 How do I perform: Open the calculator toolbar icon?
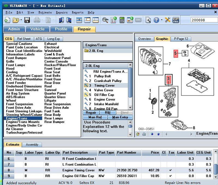(x=122, y=20)
